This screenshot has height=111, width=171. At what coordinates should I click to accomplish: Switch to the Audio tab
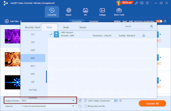click(x=66, y=27)
